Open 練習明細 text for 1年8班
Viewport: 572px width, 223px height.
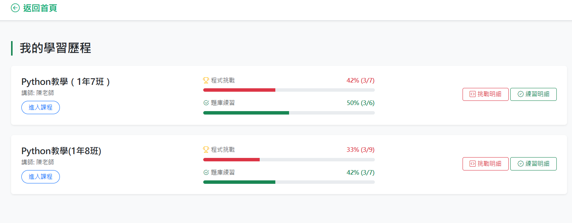point(537,164)
